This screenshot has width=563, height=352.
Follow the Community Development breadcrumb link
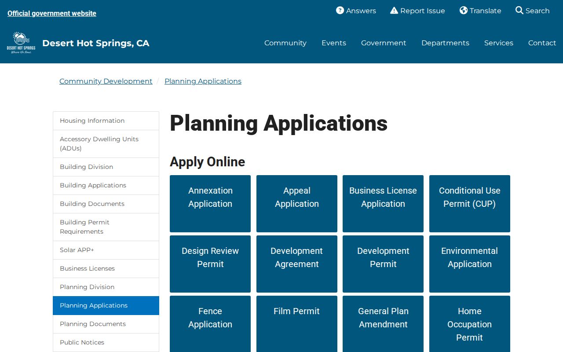[106, 81]
